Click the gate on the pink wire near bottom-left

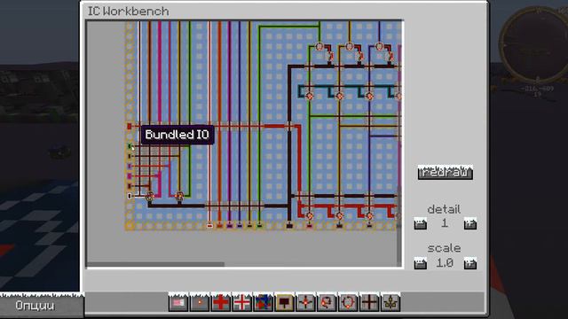[179, 196]
